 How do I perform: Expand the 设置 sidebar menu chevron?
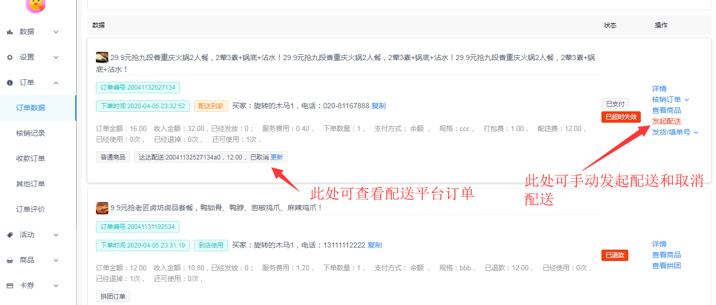tap(56, 57)
